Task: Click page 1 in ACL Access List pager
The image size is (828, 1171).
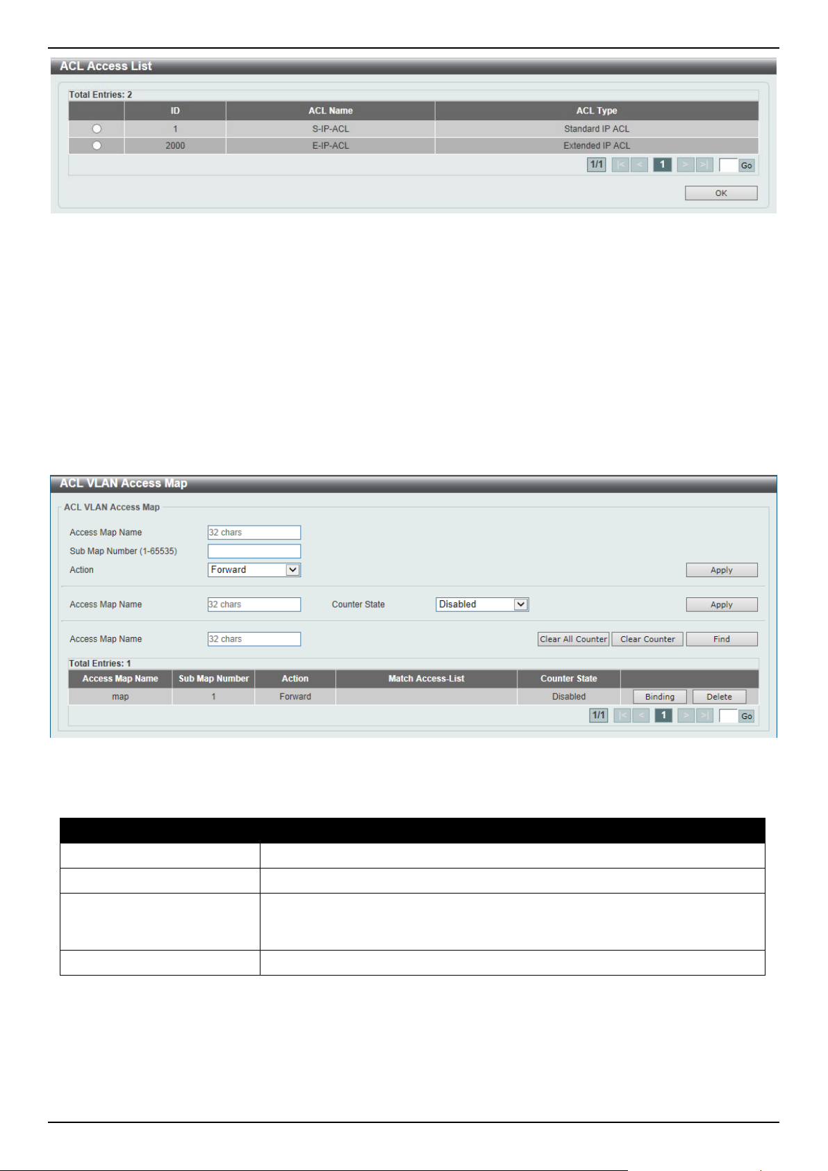Action: click(663, 165)
